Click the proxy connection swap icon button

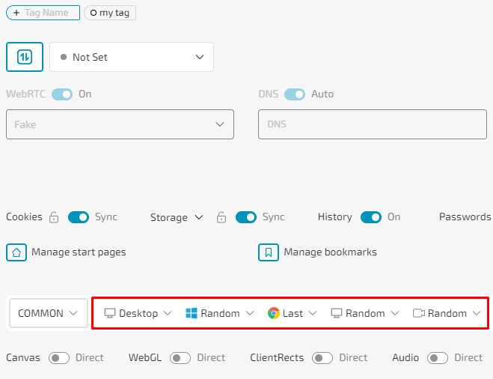[x=25, y=57]
